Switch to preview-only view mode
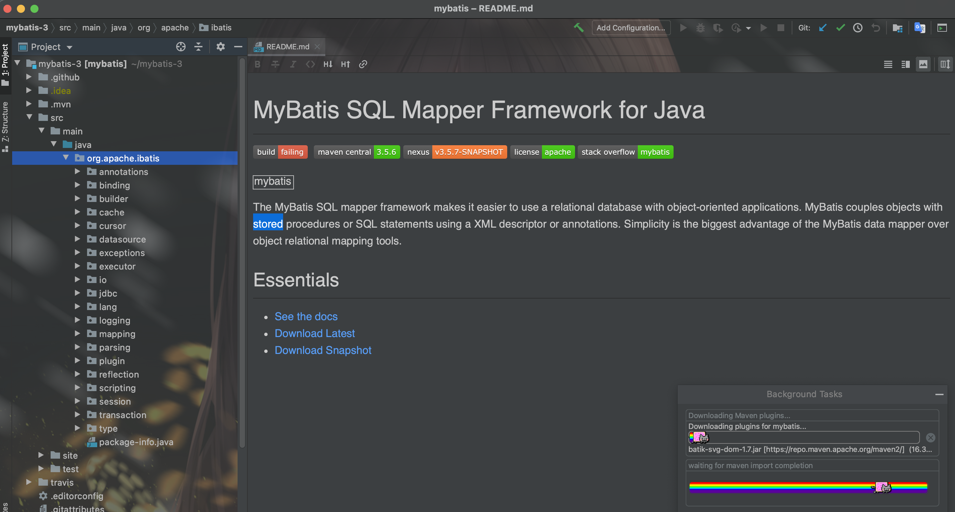This screenshot has width=955, height=512. coord(923,64)
